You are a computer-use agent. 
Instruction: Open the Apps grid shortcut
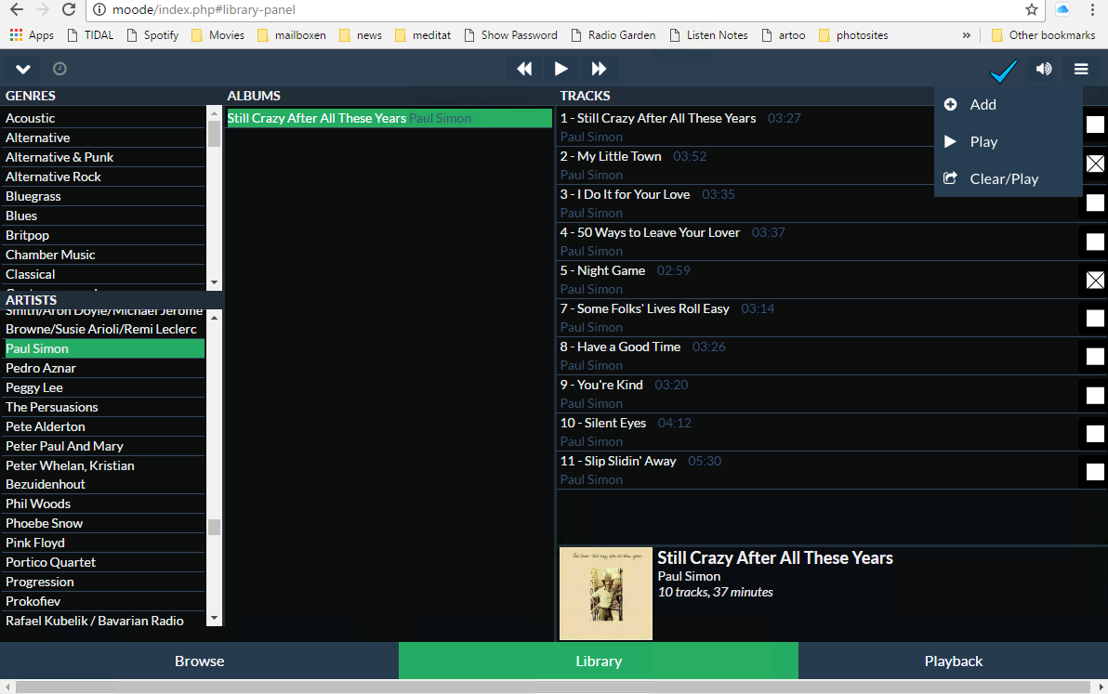click(32, 35)
